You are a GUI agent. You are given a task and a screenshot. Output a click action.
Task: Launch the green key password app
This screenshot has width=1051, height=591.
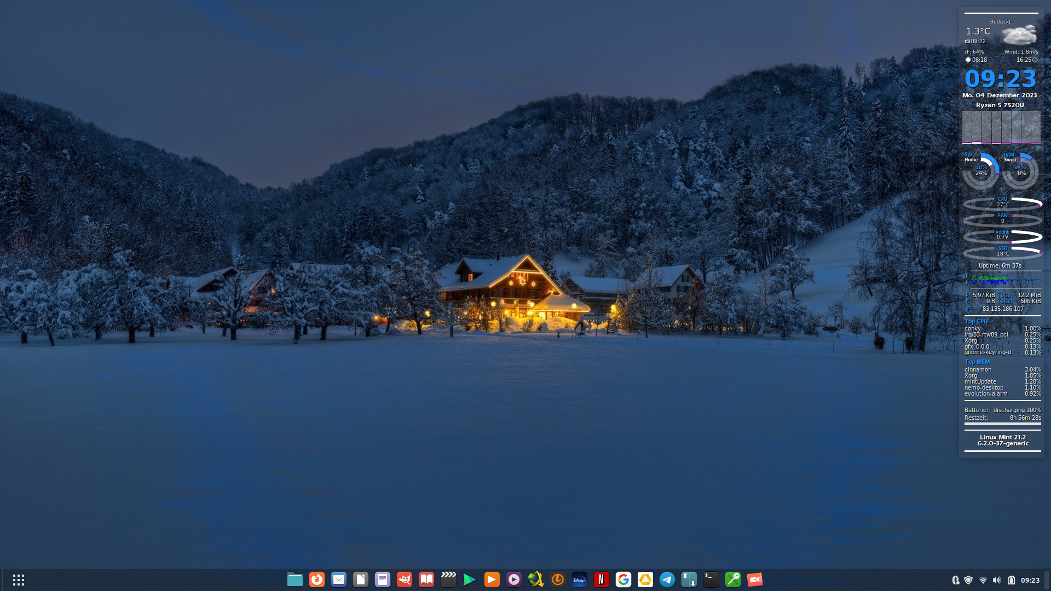(733, 580)
